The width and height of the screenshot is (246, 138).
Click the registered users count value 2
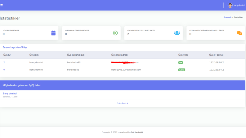point(128,34)
